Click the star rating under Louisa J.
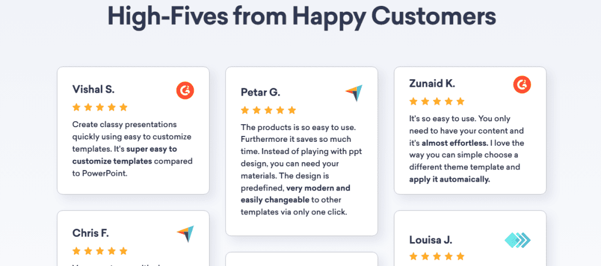Screen dimensions: 601x266 pyautogui.click(x=437, y=257)
